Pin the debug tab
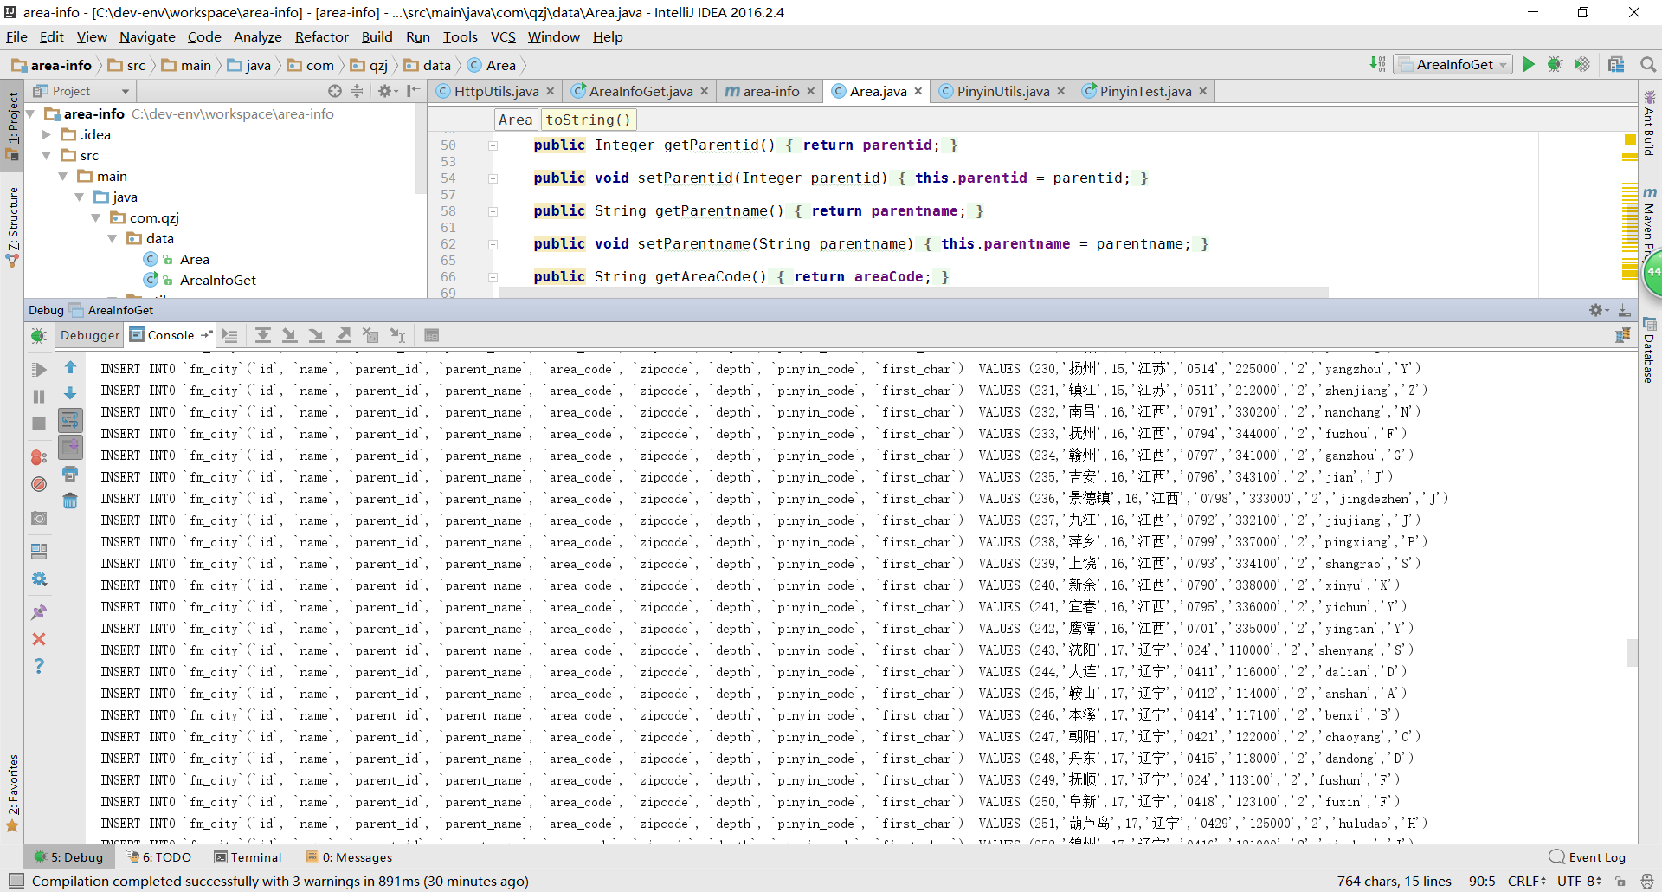 [x=39, y=612]
